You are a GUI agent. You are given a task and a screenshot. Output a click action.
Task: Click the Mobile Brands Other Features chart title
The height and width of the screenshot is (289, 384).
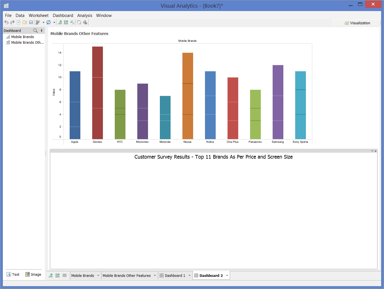(79, 34)
